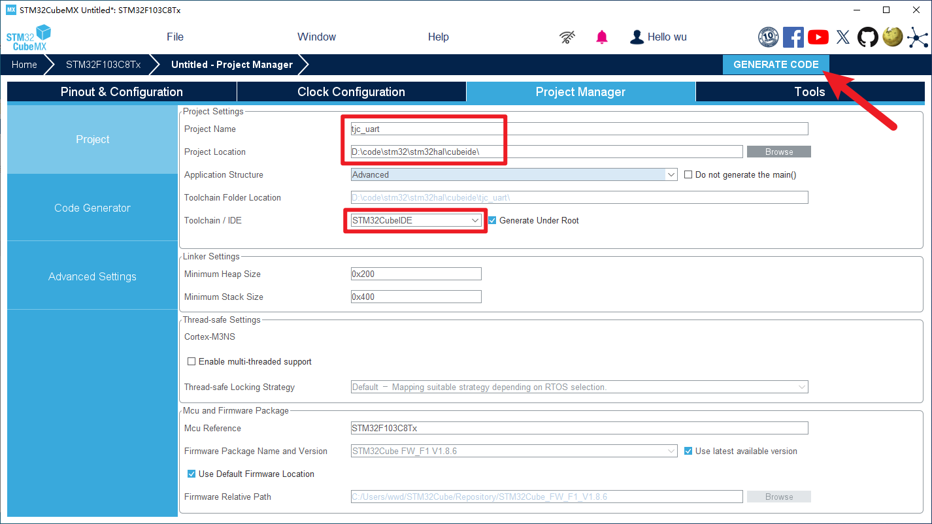Viewport: 932px width, 524px height.
Task: Select the Code Generator side panel
Action: coord(92,208)
